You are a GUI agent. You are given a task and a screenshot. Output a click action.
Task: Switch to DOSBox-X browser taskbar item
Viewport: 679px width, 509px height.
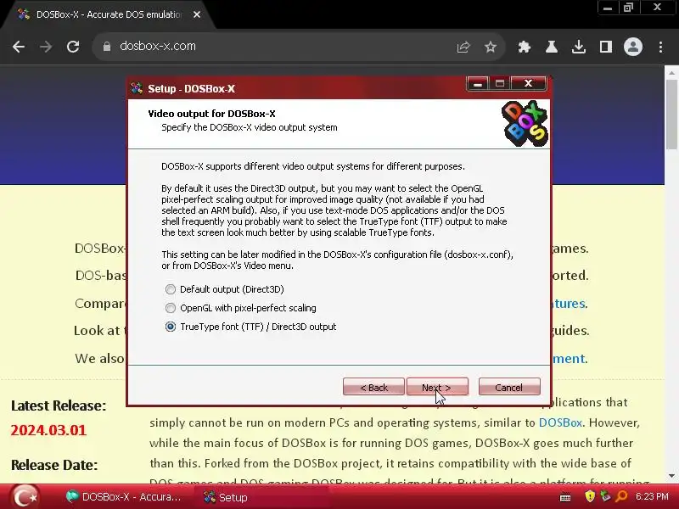click(123, 497)
